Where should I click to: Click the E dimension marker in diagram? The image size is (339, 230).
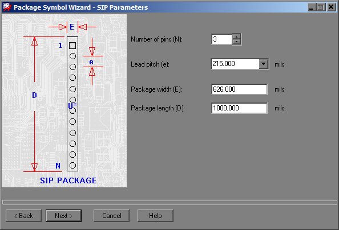coord(72,27)
